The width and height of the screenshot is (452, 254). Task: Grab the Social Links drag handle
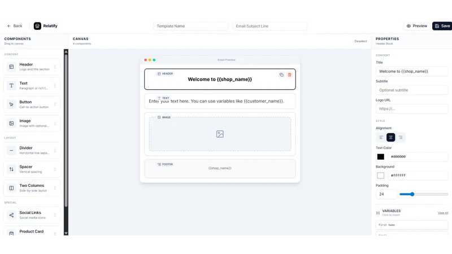click(55, 215)
